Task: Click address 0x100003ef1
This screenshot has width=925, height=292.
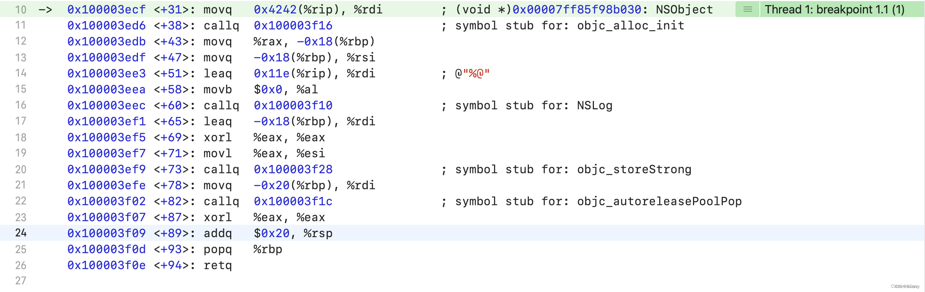Action: [106, 121]
